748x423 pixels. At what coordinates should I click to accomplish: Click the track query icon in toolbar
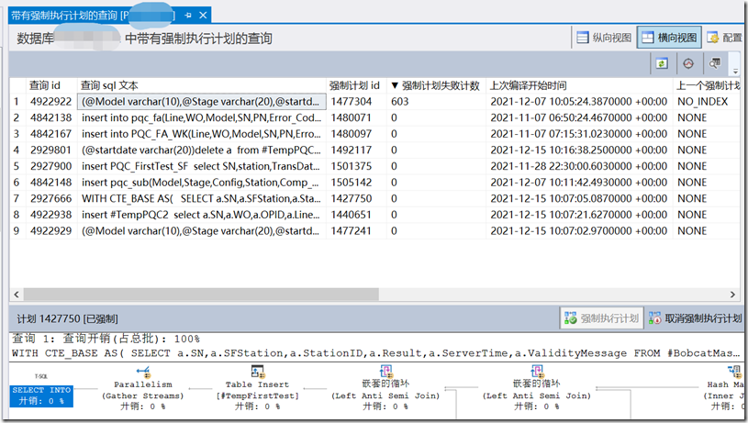[x=688, y=63]
